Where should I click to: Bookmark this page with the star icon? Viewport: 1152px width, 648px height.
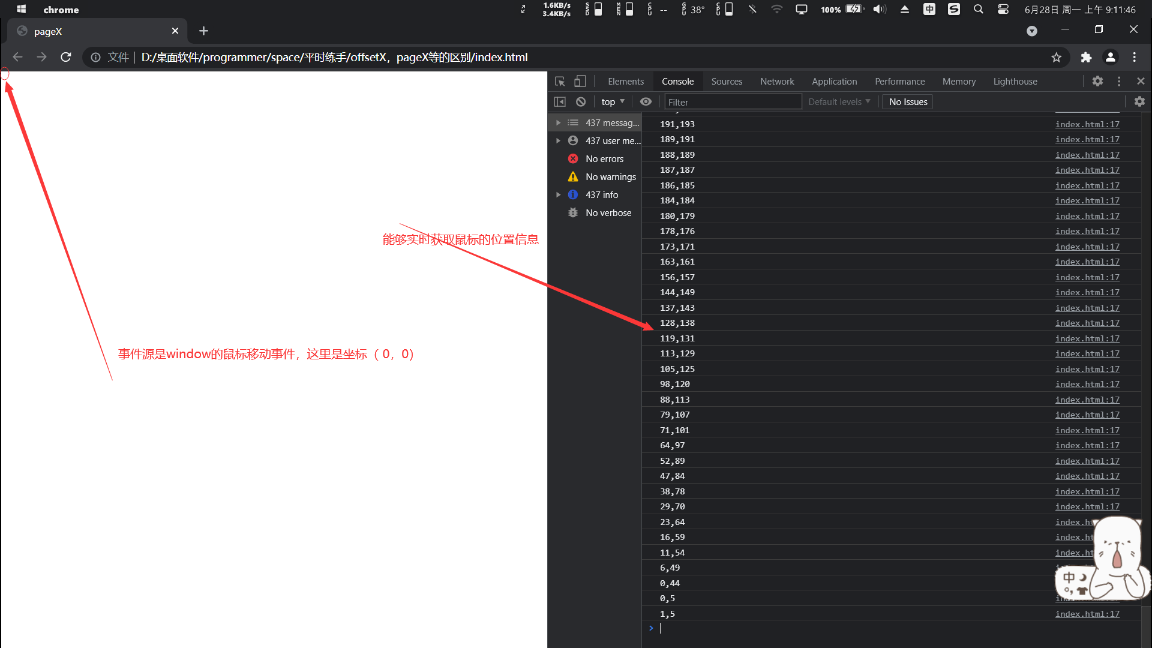point(1056,58)
